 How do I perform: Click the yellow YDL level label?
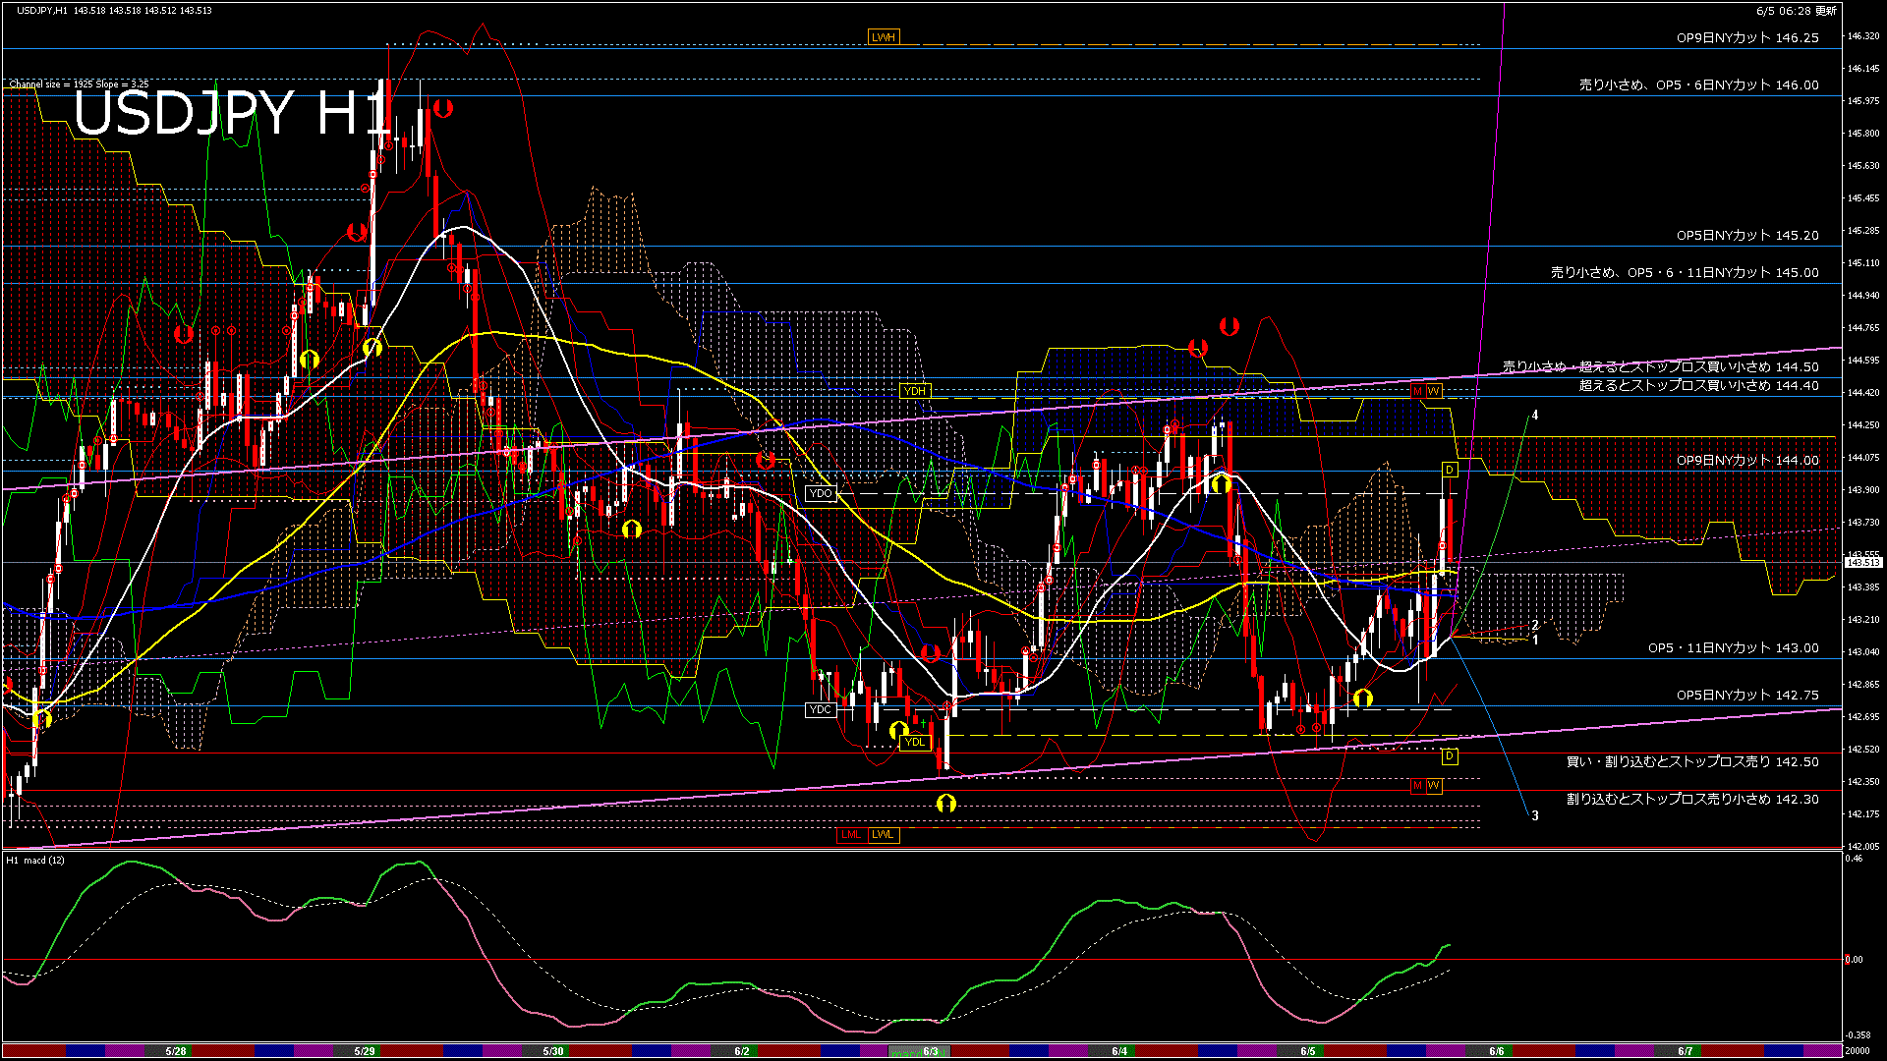coord(914,742)
